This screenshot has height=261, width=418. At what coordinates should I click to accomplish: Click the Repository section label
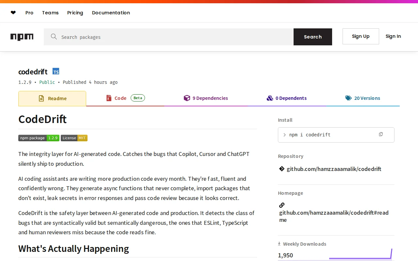[291, 156]
